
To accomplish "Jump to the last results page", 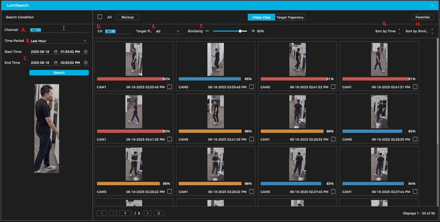I will point(159,213).
